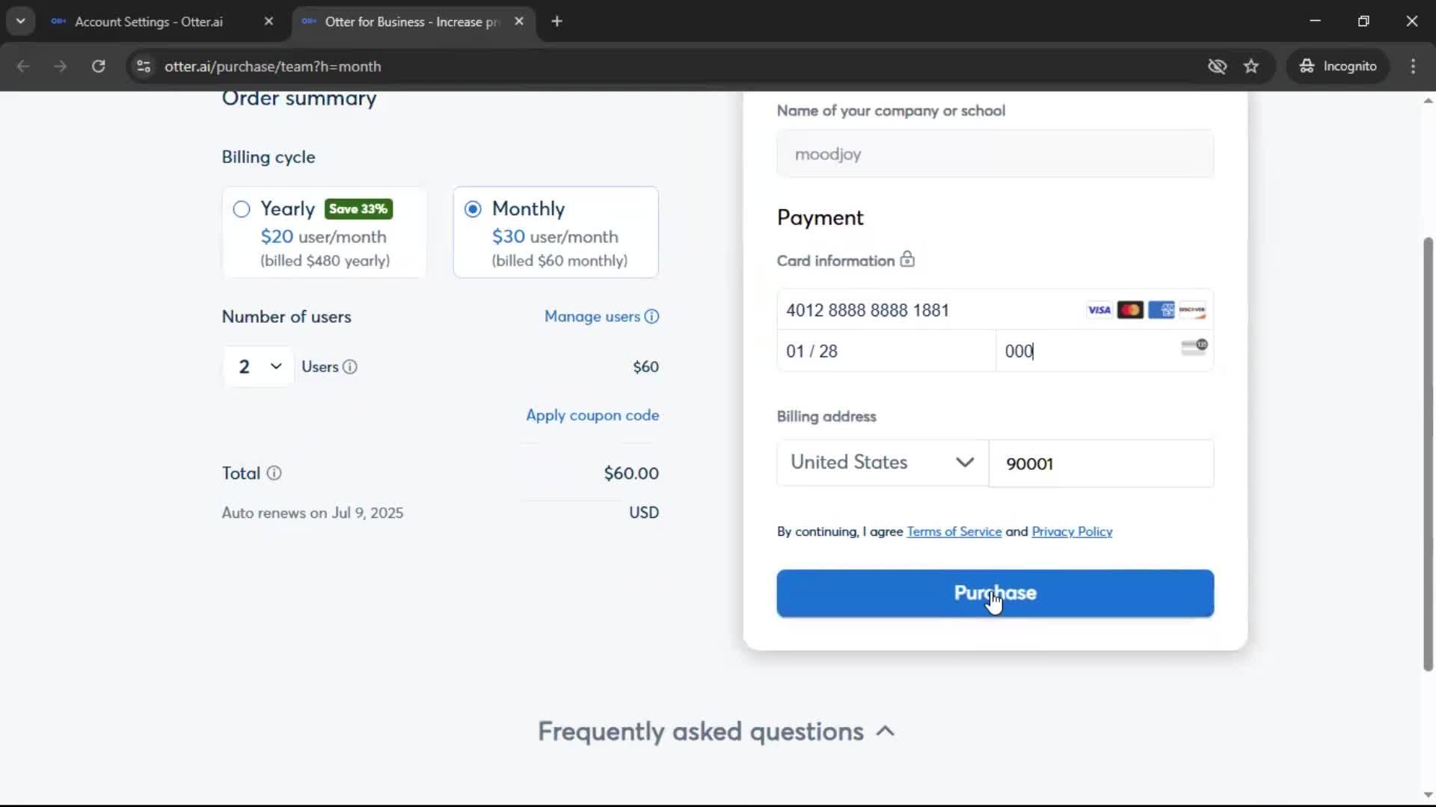Open the Privacy Policy link

1072,532
